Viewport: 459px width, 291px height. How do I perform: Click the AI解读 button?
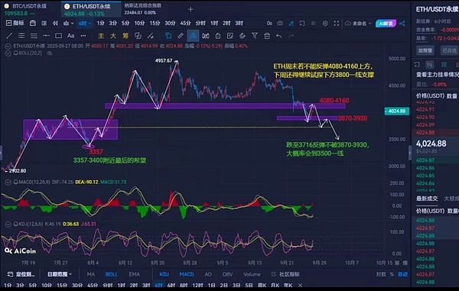pos(386,23)
